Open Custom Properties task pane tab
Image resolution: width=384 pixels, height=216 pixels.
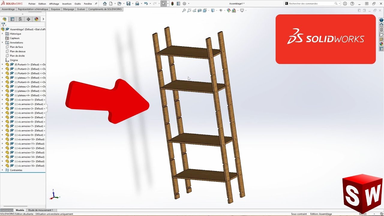click(381, 49)
